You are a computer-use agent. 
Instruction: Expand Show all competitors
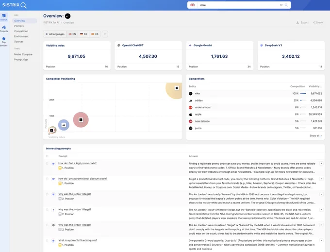(x=315, y=136)
